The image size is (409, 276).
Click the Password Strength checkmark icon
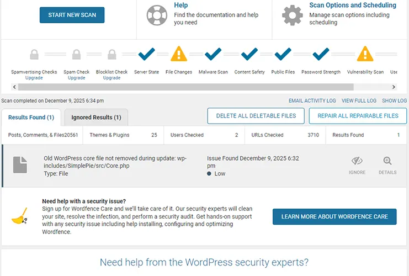(321, 54)
